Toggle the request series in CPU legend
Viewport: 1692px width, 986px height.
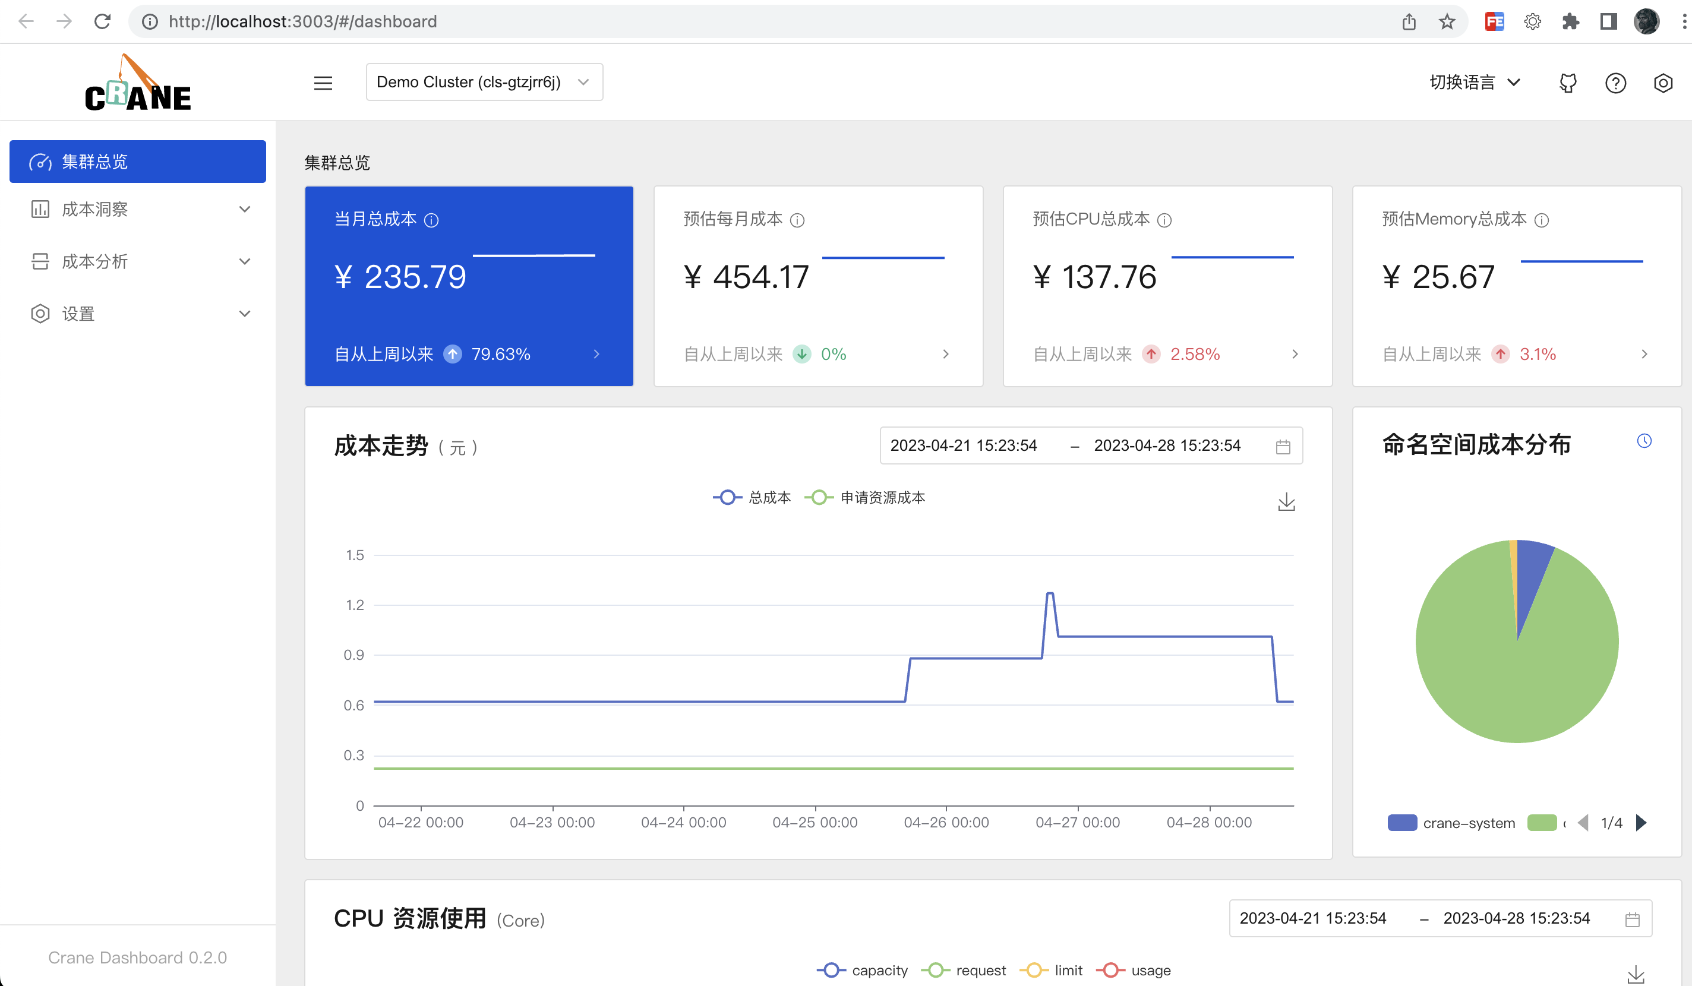point(964,970)
